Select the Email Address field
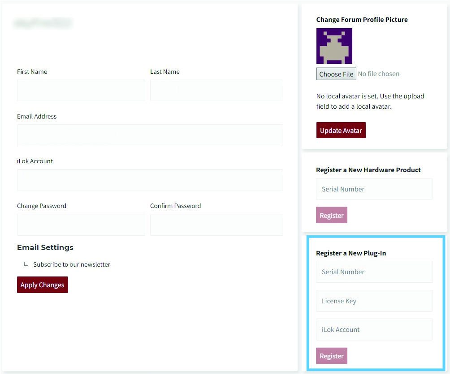Image resolution: width=450 pixels, height=374 pixels. (150, 135)
